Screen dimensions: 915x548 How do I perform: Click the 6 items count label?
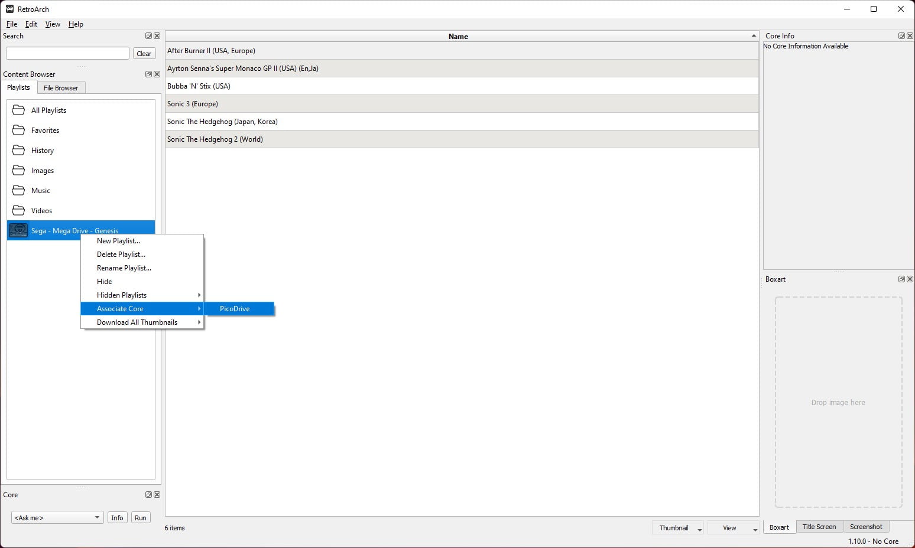174,528
